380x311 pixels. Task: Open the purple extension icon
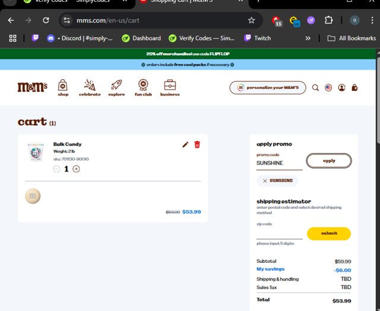(311, 20)
